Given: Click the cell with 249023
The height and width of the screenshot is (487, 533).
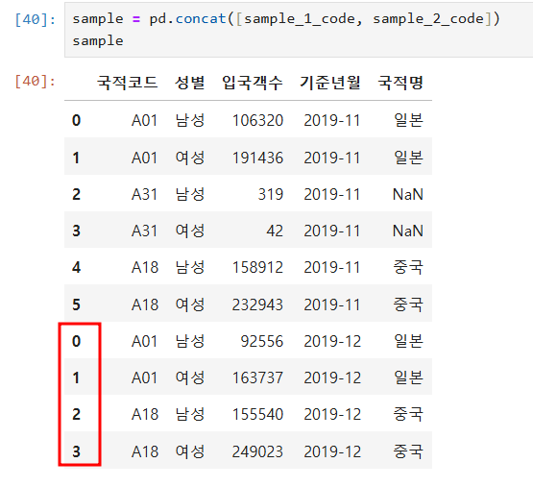Looking at the screenshot, I should pos(257,451).
